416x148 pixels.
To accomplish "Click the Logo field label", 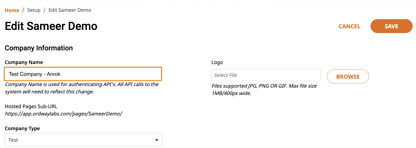I will 217,62.
